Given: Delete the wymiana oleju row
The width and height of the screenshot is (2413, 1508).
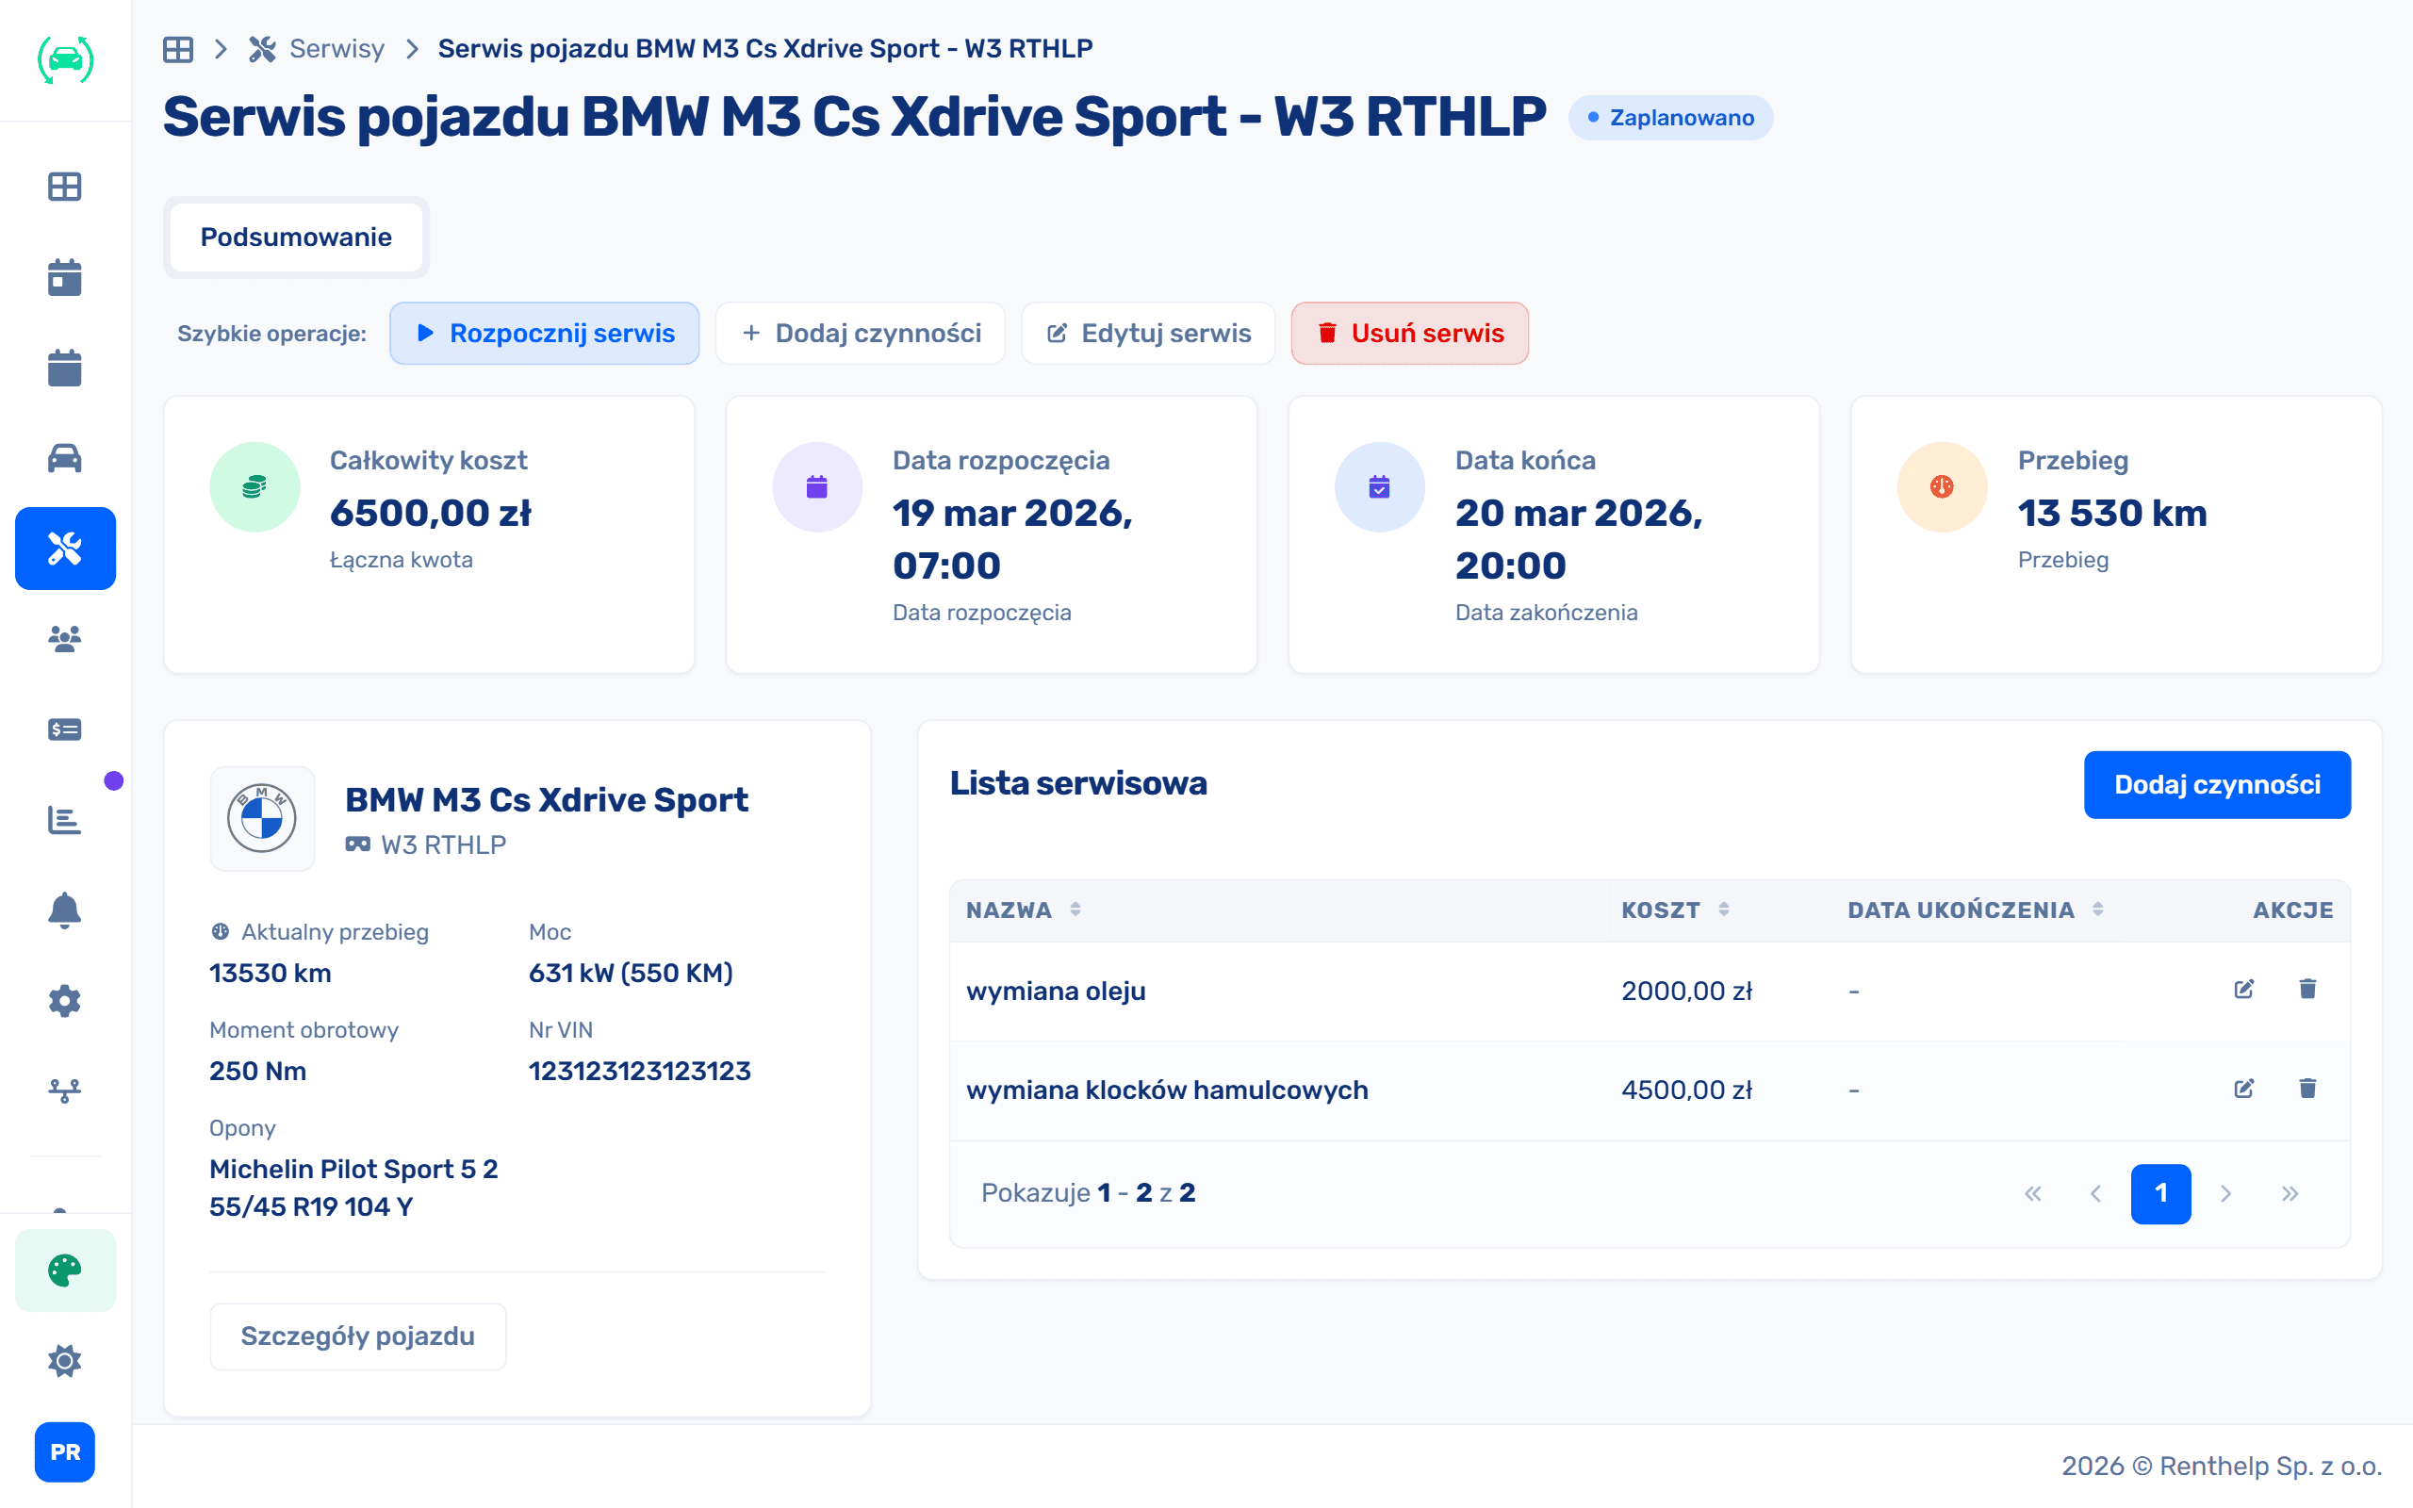Looking at the screenshot, I should (x=2307, y=990).
